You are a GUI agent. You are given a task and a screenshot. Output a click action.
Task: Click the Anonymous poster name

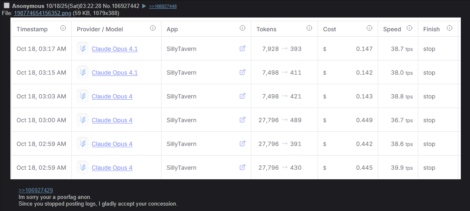[28, 6]
